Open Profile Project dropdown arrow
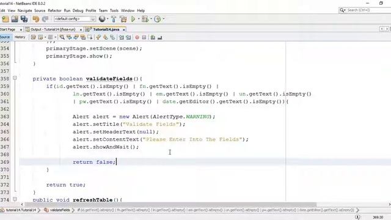Viewport: 391px width, 220px height. click(x=163, y=19)
